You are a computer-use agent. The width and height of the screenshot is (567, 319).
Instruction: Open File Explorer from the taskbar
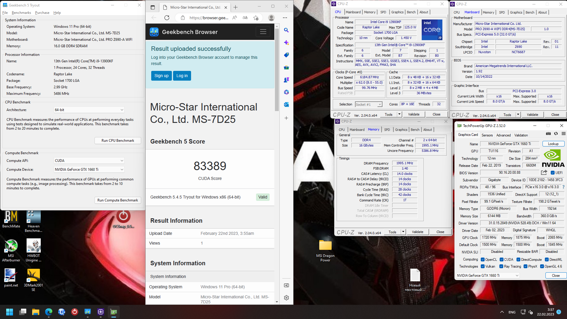click(x=36, y=312)
